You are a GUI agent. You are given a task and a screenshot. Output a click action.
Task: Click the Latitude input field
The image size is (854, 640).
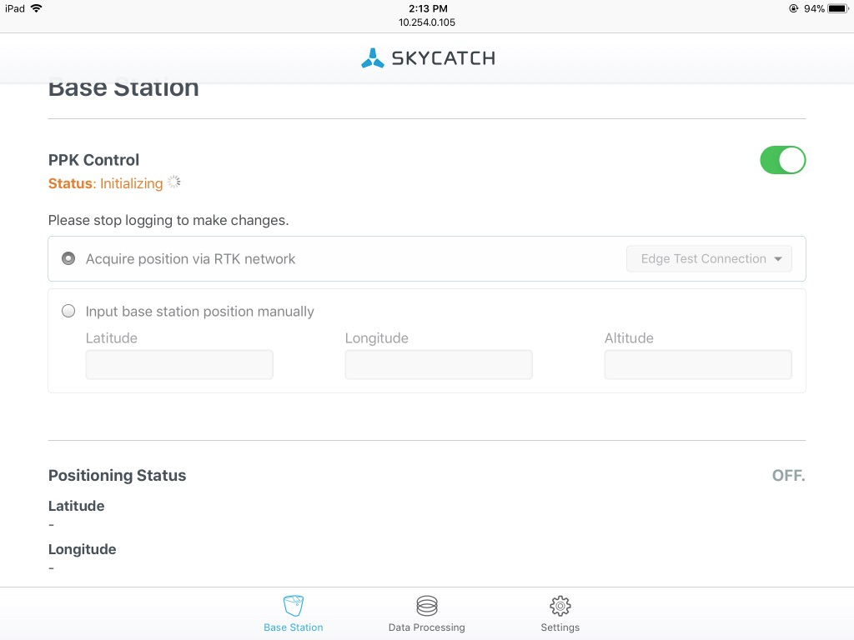pos(179,364)
